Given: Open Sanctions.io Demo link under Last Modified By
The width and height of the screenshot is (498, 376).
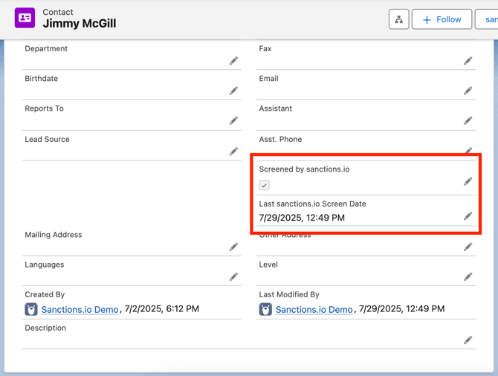Looking at the screenshot, I should click(x=314, y=309).
